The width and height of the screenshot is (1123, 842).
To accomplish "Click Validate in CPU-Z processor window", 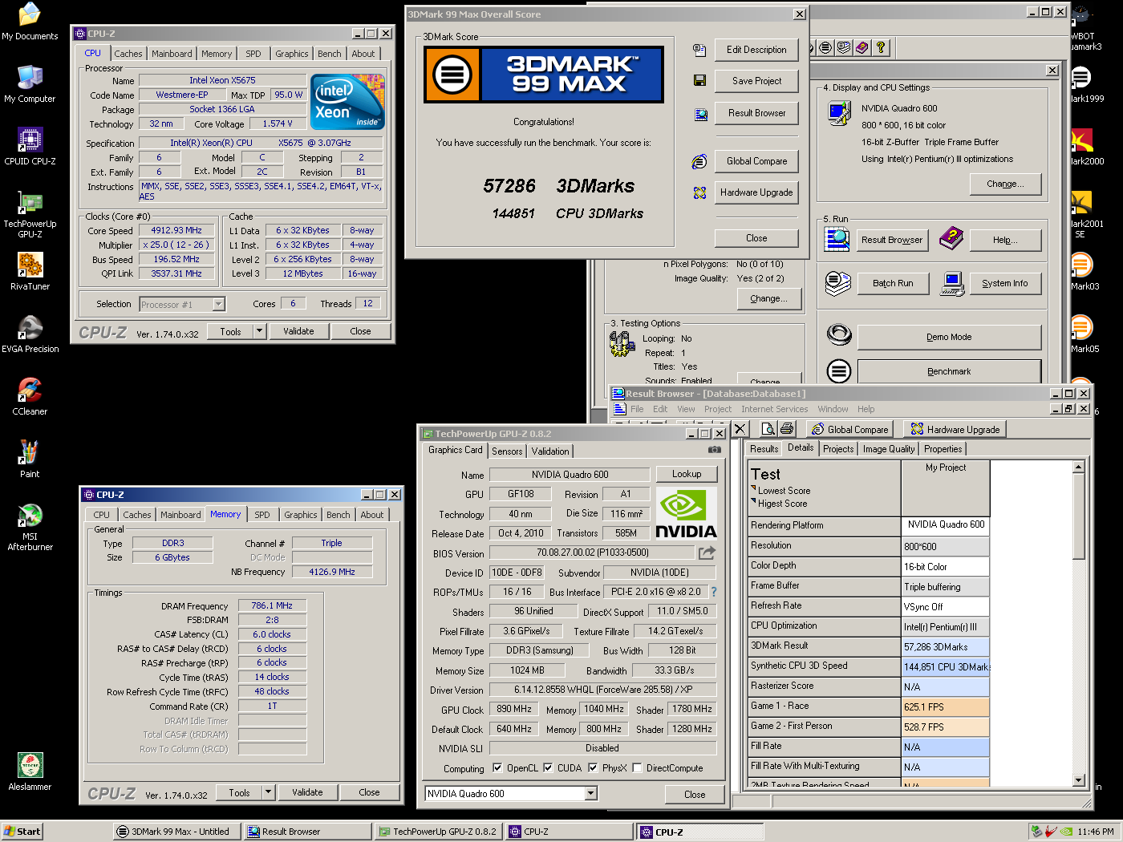I will pos(298,331).
